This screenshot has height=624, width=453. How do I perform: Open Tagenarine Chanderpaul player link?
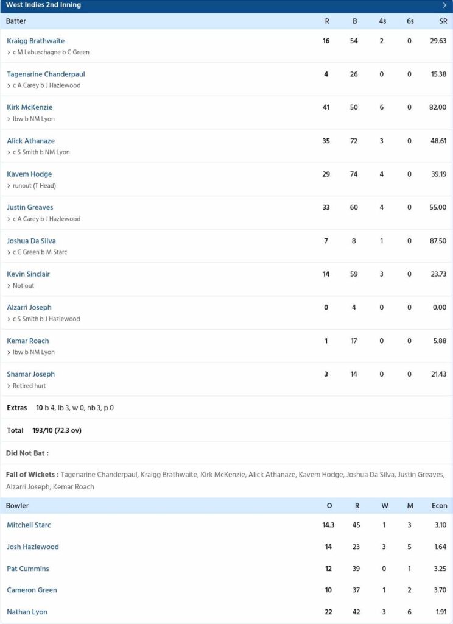pyautogui.click(x=46, y=74)
